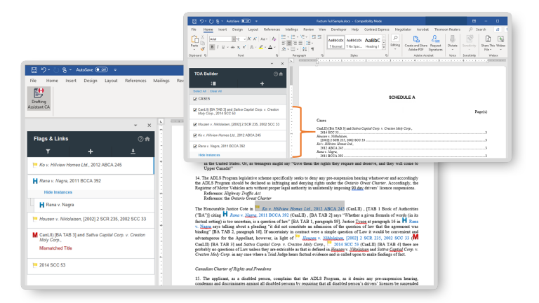Click Clear All link in TOA Builder

[x=215, y=91]
